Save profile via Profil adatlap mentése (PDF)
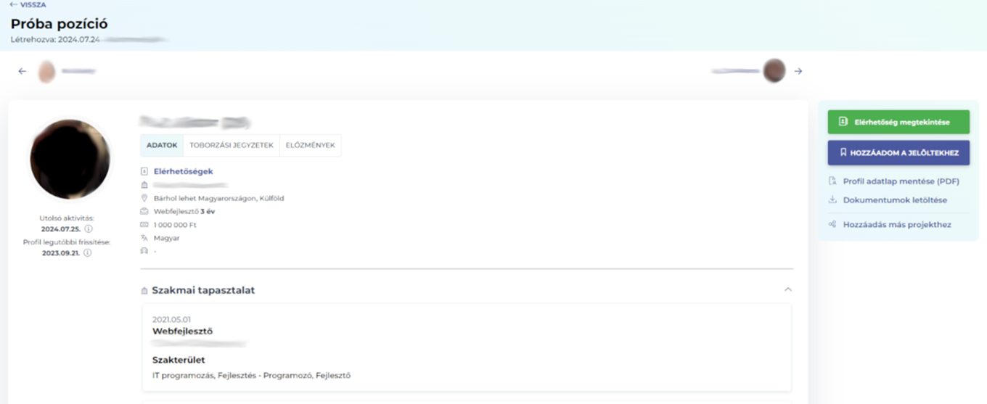The height and width of the screenshot is (404, 987). (x=901, y=181)
